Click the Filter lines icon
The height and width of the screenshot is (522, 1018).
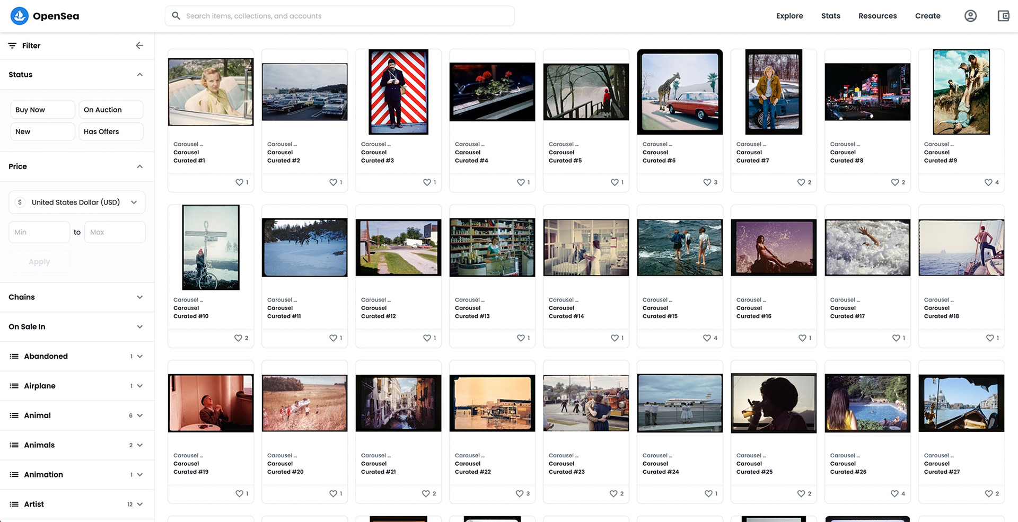(x=12, y=46)
